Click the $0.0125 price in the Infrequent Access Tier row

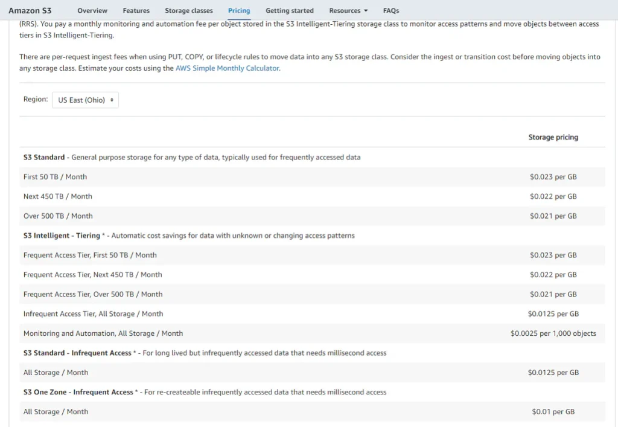click(x=553, y=314)
